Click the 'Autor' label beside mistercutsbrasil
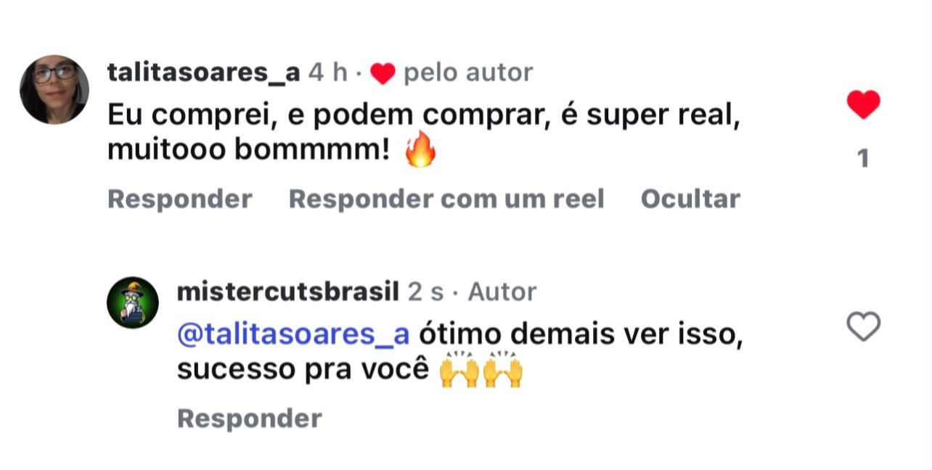This screenshot has width=932, height=470. pos(502,292)
